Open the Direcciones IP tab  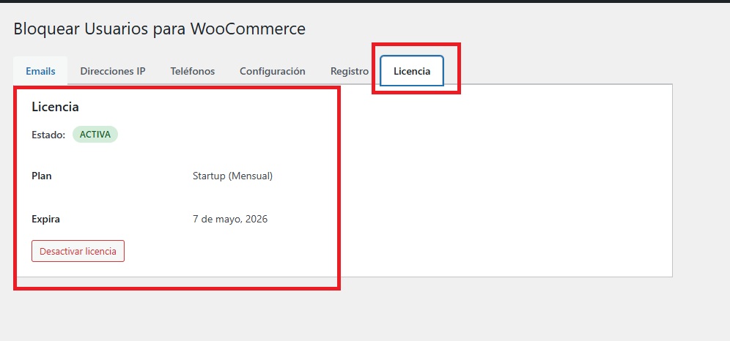(113, 71)
